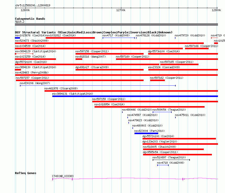Click the dgv133e203 (Vogler2010) label

pos(160,141)
